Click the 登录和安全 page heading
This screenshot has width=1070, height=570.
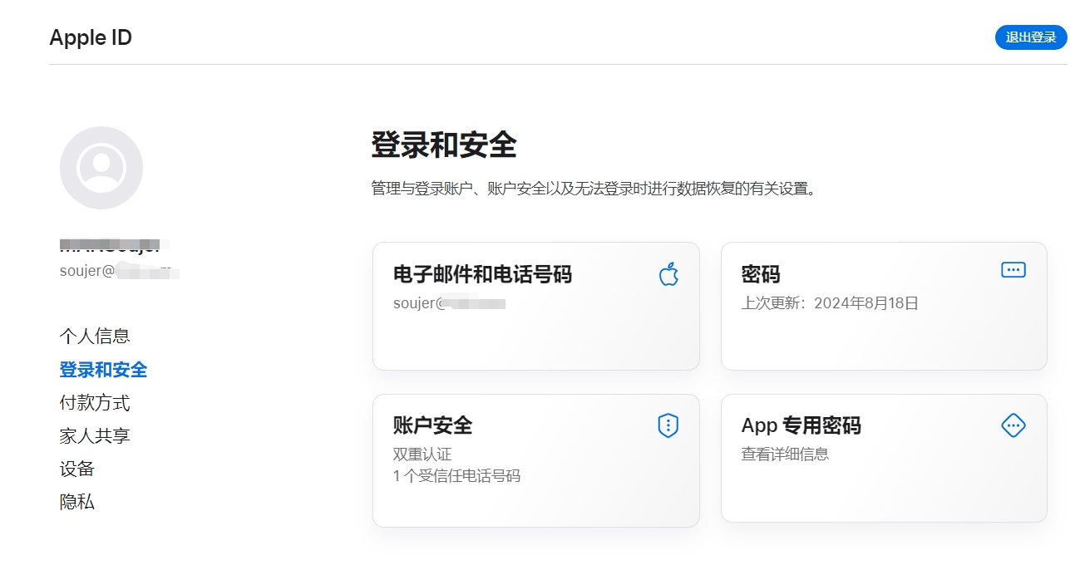pyautogui.click(x=444, y=145)
